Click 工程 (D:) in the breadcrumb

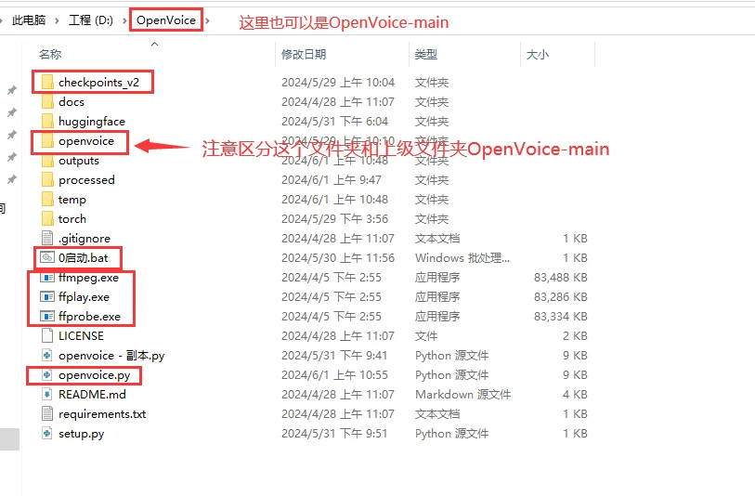click(91, 20)
